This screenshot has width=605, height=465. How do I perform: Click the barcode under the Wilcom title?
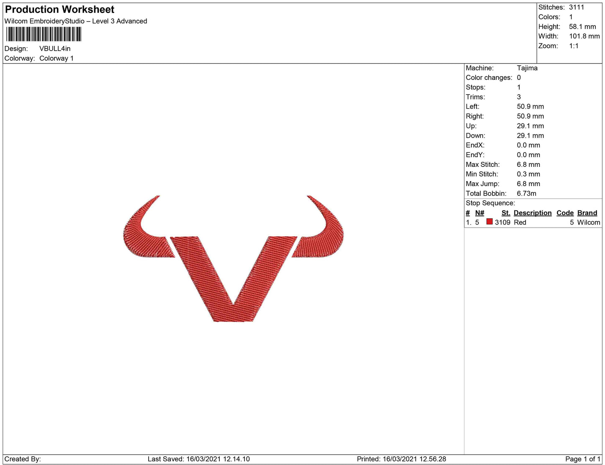click(x=44, y=34)
